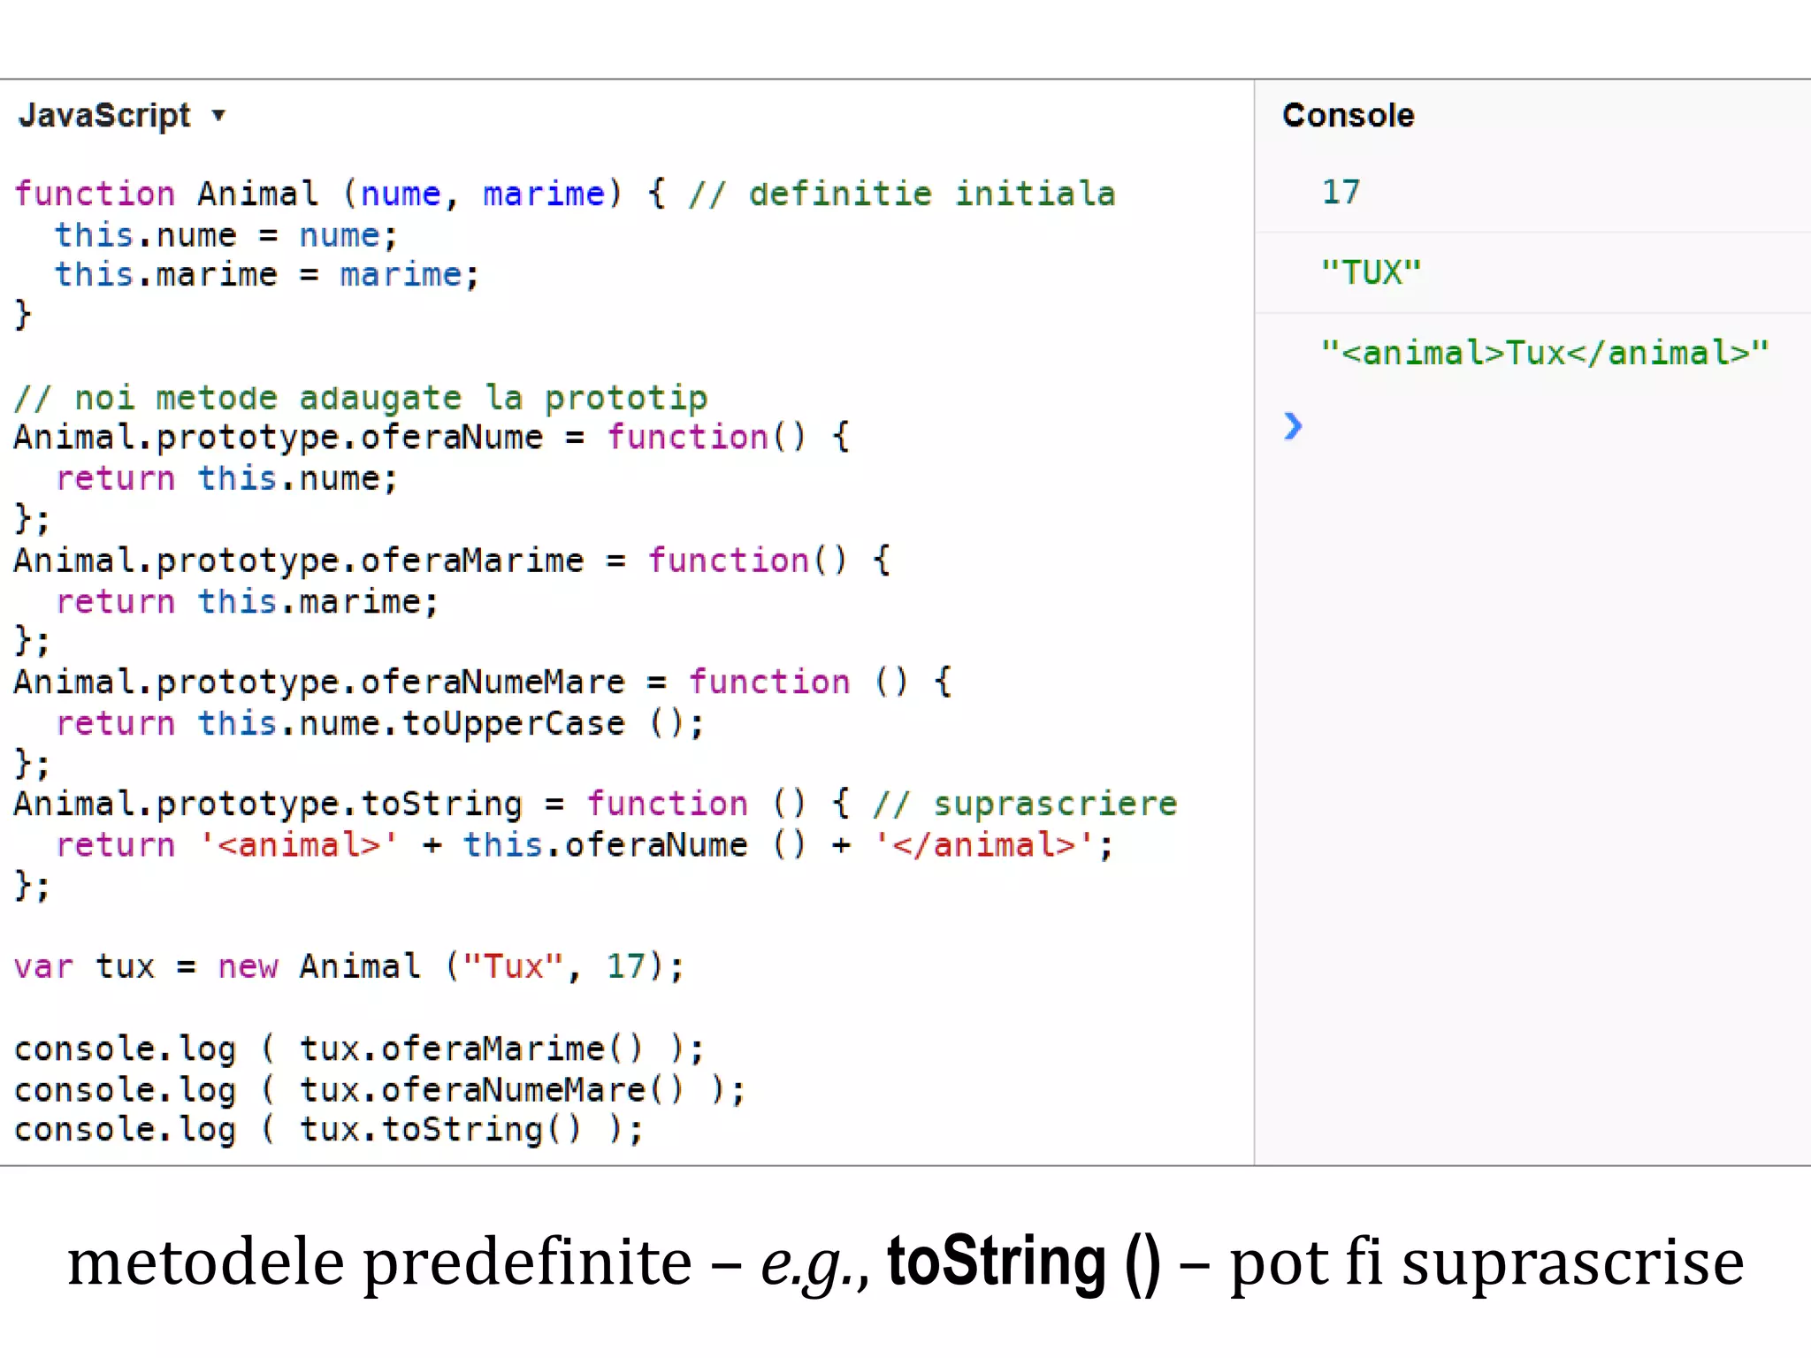The image size is (1811, 1358).
Task: Click the Animal.prototype.oferaMarime assignment line
Action: pyautogui.click(x=452, y=561)
